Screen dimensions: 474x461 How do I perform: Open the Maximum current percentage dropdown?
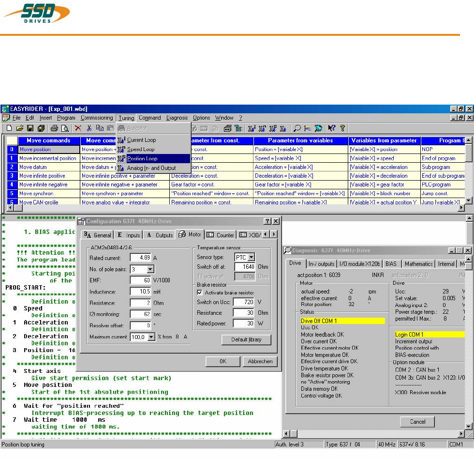[151, 337]
